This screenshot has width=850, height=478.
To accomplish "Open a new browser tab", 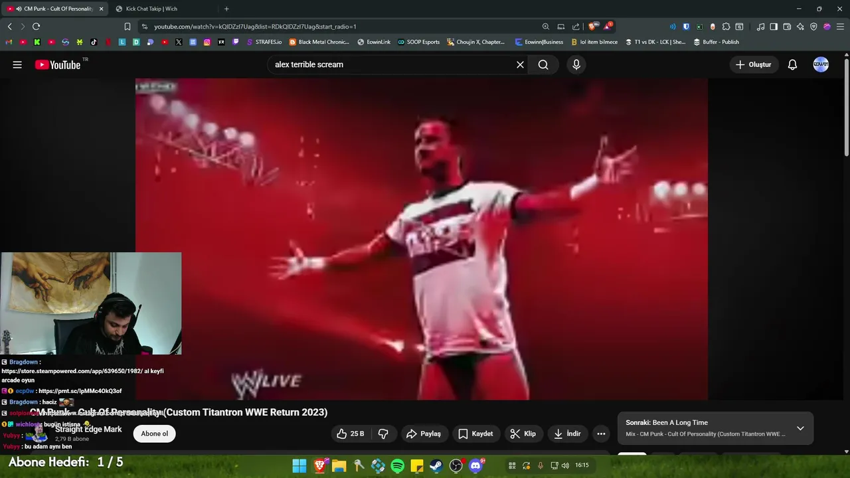I will (226, 9).
